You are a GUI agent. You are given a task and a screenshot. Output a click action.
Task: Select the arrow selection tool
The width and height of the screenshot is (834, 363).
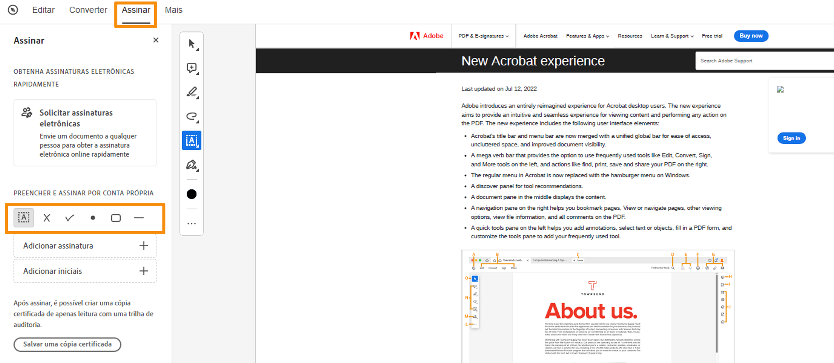click(x=192, y=44)
